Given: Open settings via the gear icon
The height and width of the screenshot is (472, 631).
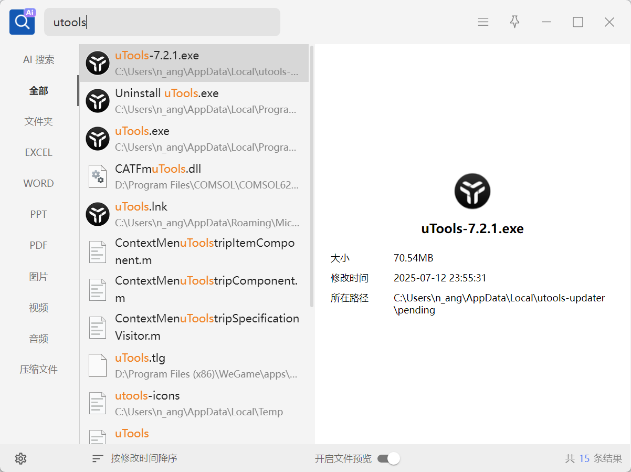Looking at the screenshot, I should tap(20, 458).
